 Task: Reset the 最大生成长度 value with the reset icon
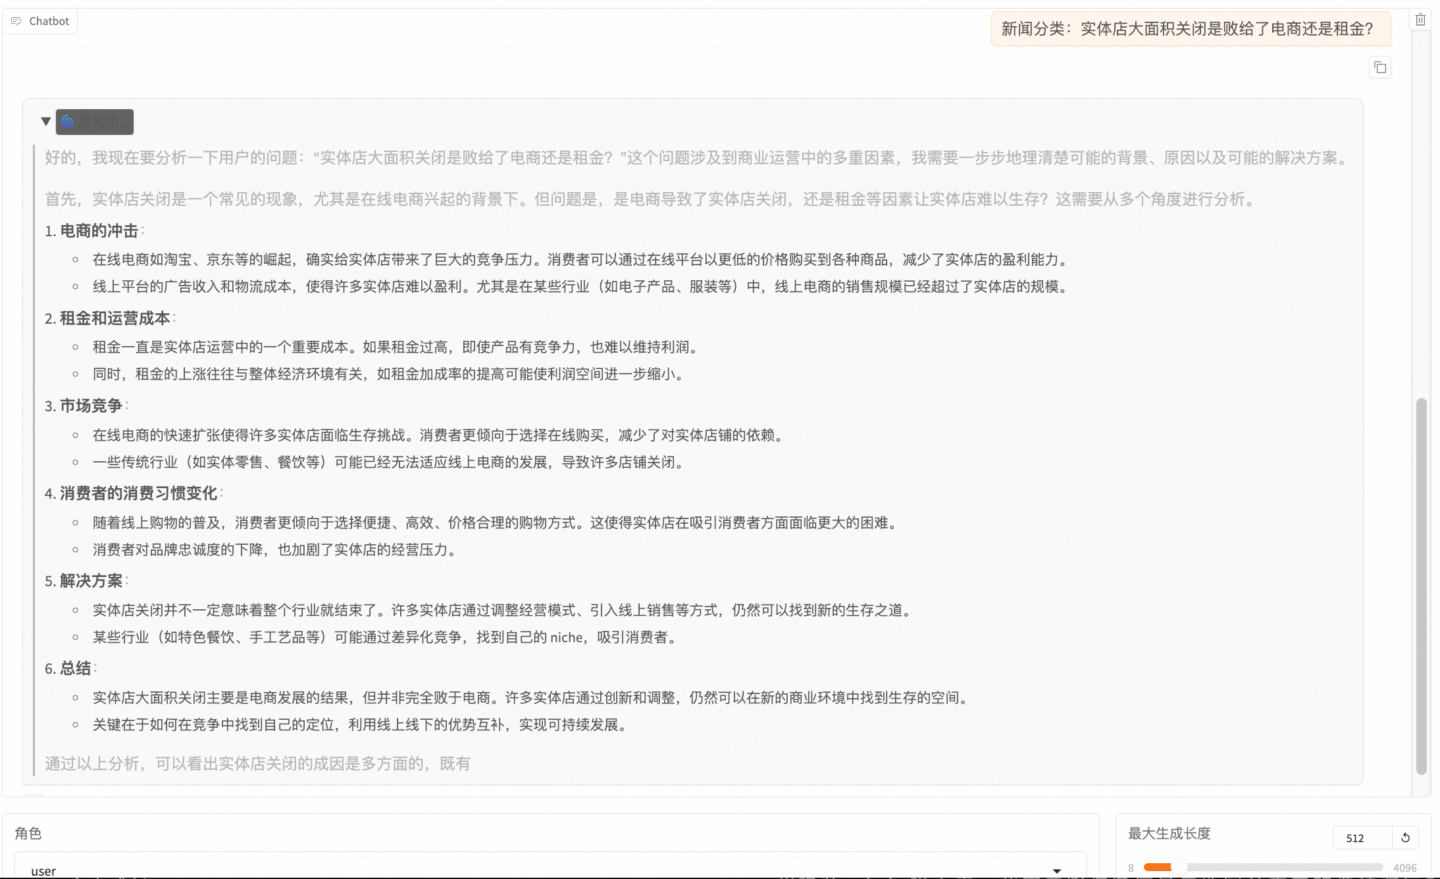click(1405, 838)
